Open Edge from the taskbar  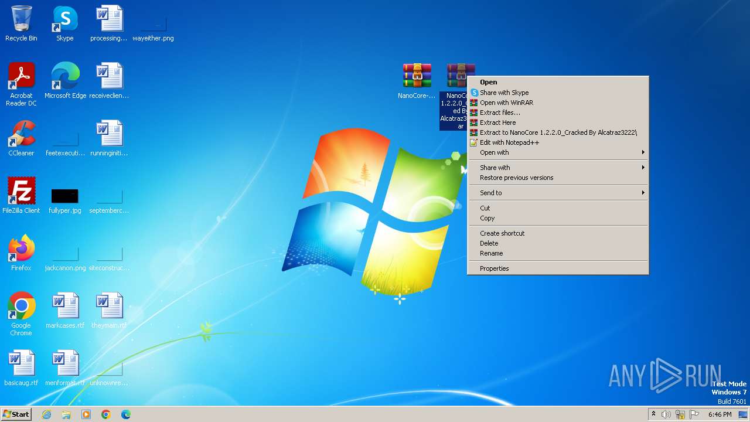(x=126, y=414)
